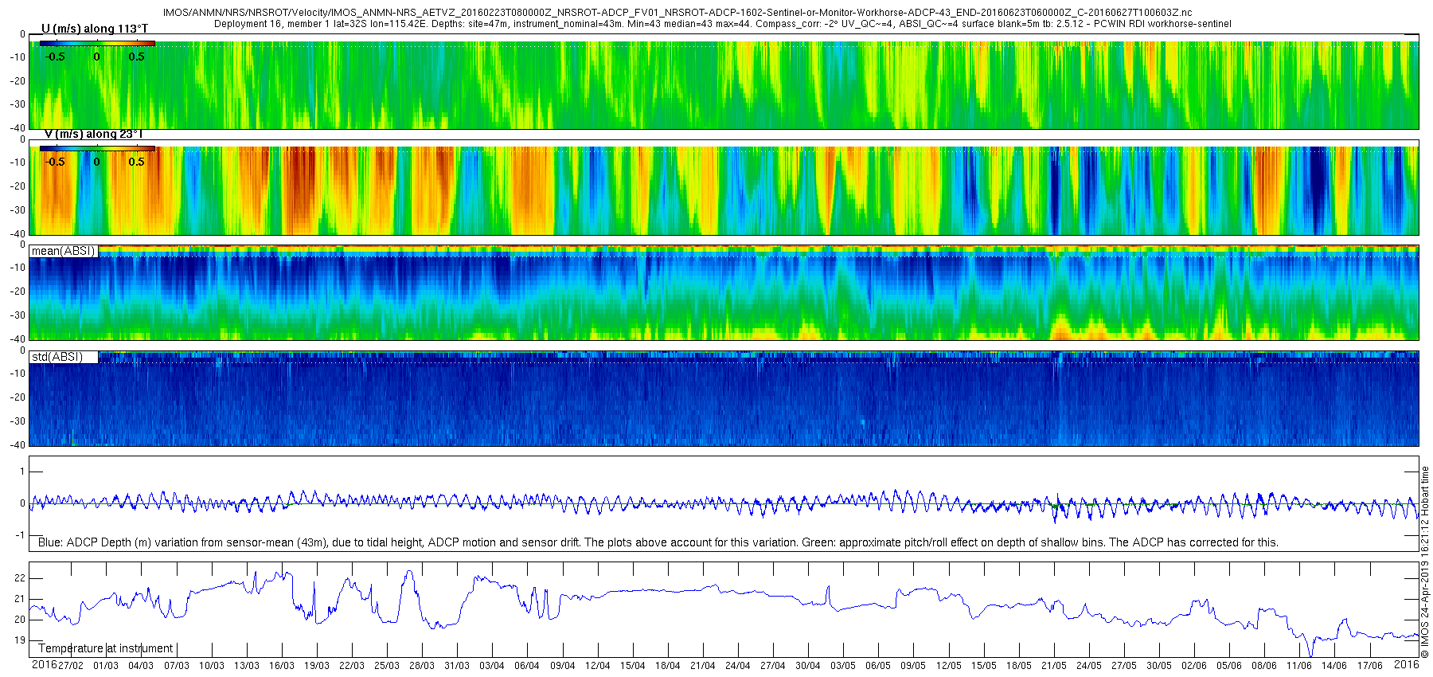Click the V velocity colorbar in the second panel
This screenshot has width=1433, height=677.
(97, 149)
